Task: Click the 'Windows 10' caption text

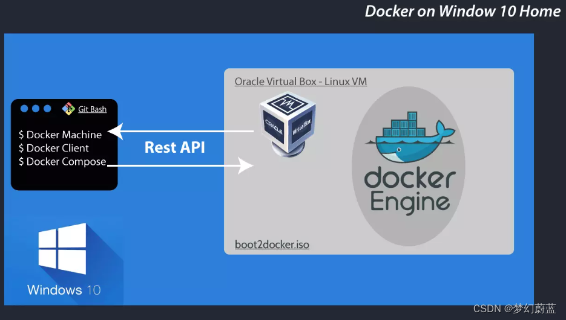Action: (64, 290)
